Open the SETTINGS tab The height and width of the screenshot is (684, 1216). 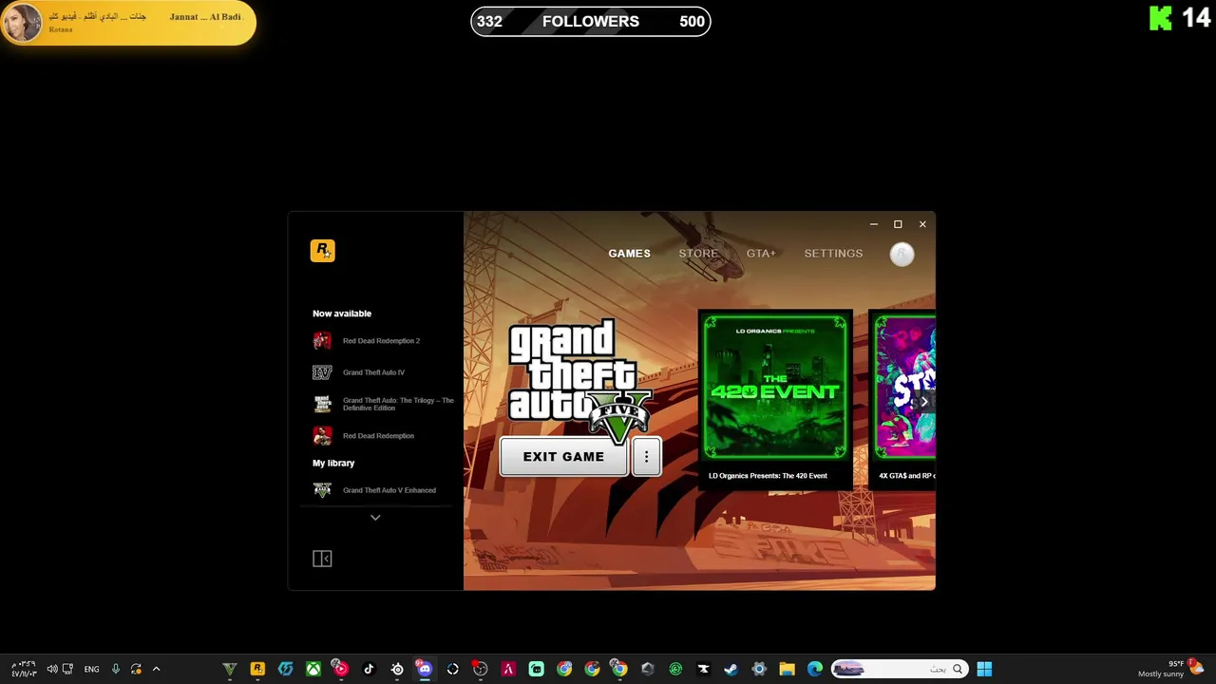point(833,254)
